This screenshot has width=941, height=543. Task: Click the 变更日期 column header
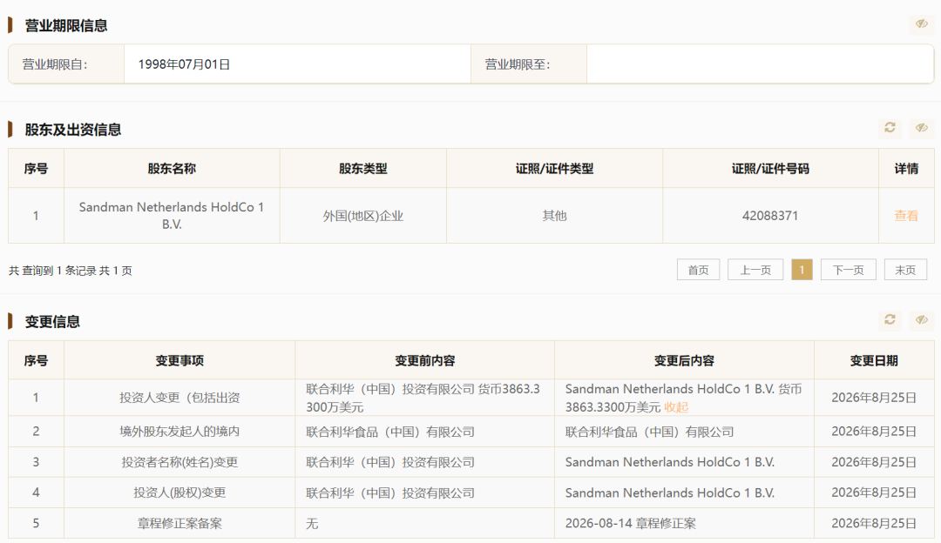point(874,360)
